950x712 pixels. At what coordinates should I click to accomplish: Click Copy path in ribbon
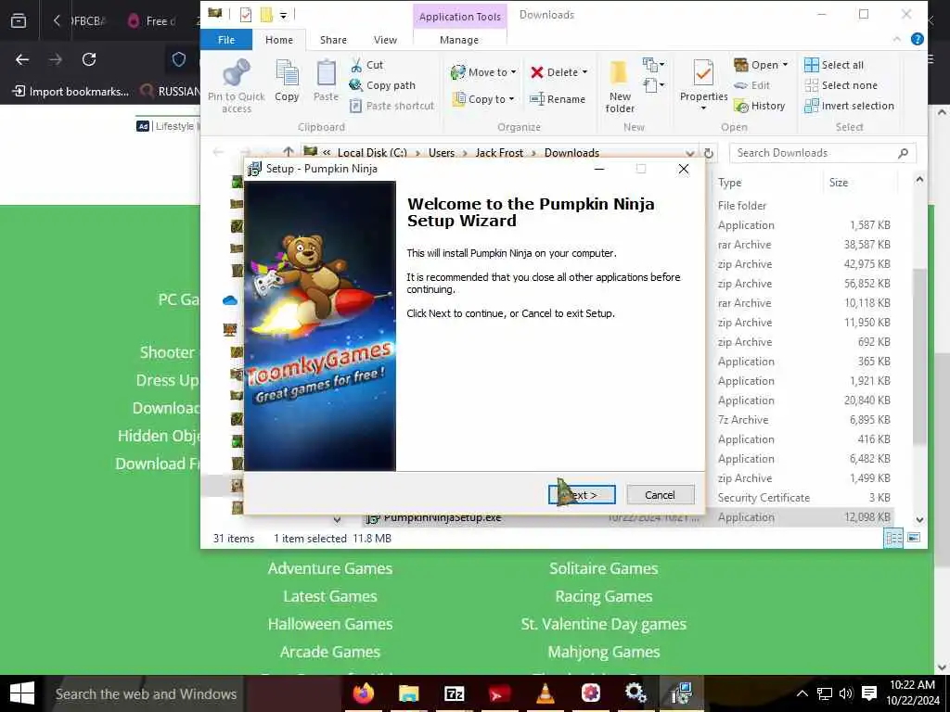pos(383,85)
